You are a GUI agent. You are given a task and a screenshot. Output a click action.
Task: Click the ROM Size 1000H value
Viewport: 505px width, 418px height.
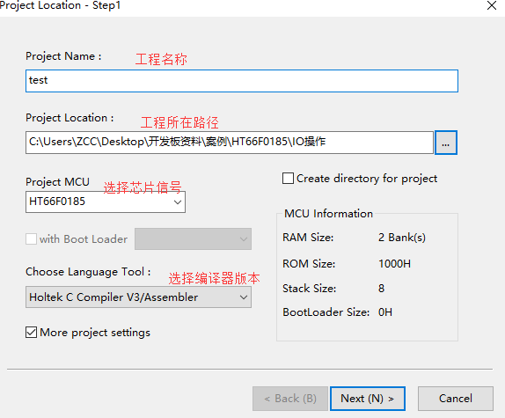tap(394, 264)
